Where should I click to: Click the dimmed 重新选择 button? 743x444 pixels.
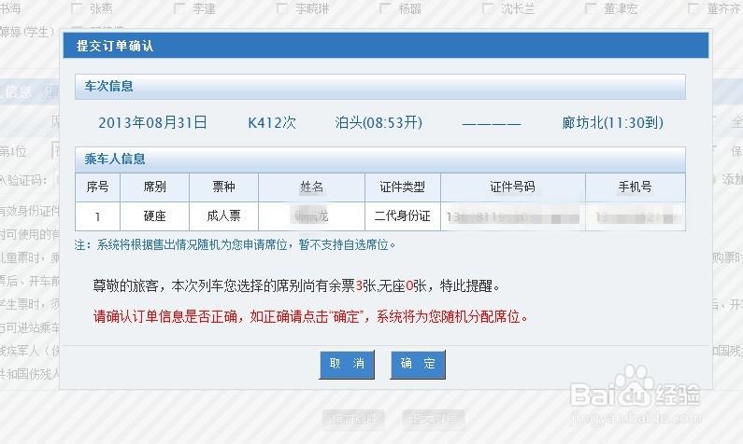pyautogui.click(x=353, y=419)
